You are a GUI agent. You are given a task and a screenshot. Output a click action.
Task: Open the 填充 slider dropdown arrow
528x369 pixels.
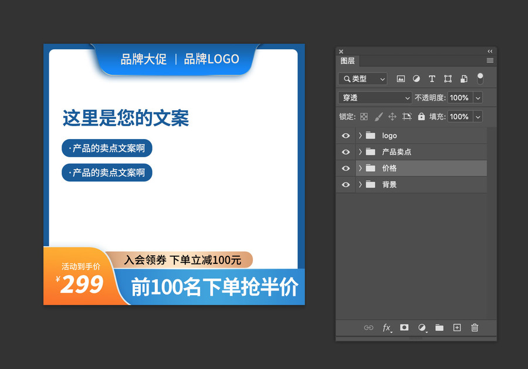[x=478, y=117]
